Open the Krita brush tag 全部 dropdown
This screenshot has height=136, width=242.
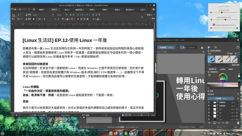point(217,53)
